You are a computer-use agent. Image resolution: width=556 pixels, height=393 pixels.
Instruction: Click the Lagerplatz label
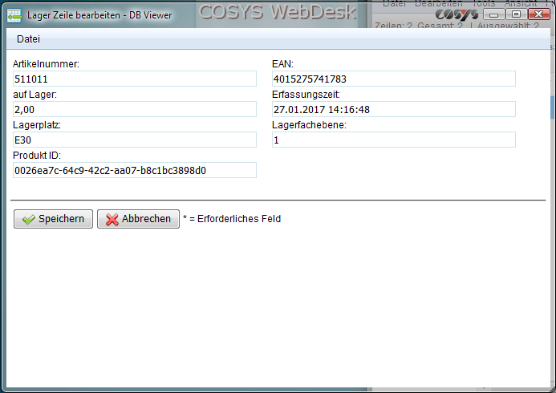37,125
